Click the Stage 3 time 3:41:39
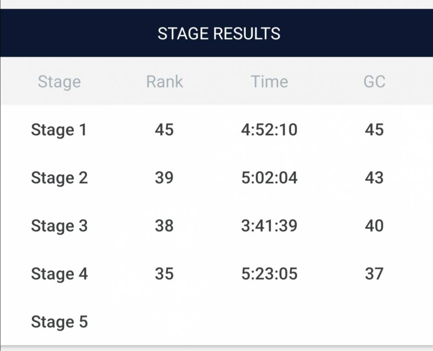Screen dimensions: 433x351 click(x=269, y=225)
